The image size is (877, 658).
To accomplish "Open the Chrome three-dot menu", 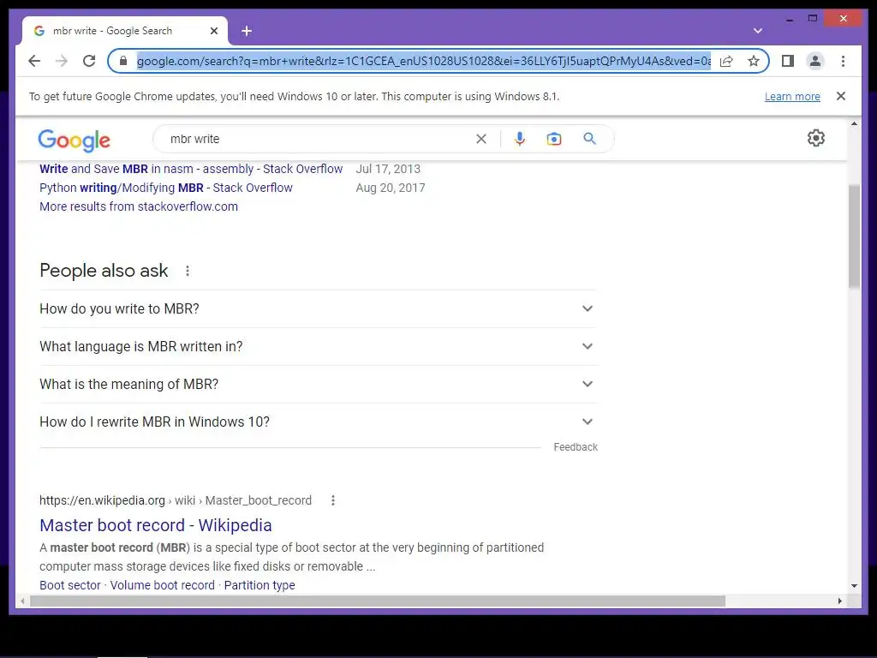I will pyautogui.click(x=843, y=61).
